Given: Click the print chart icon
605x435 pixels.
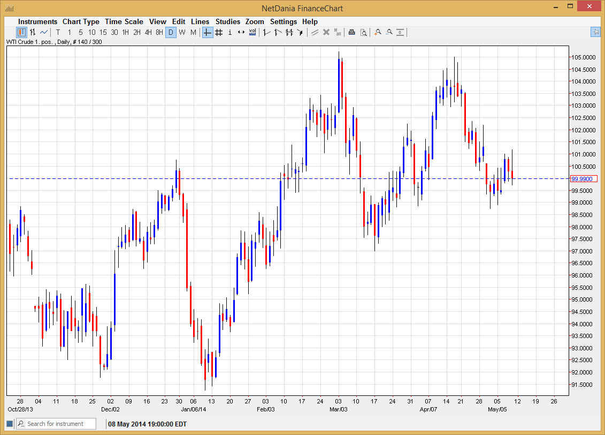Looking at the screenshot, I should 351,32.
